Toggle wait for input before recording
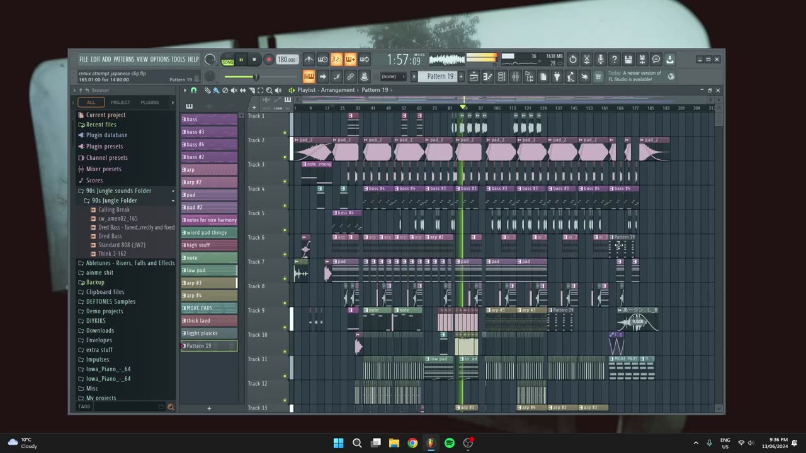Viewport: 806px width, 453px height. [x=322, y=60]
